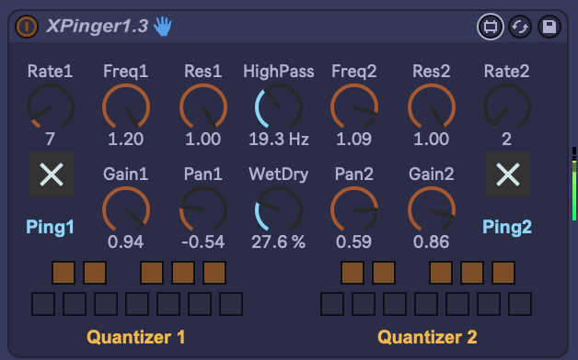The image size is (578, 360).
Task: Click the Pan1 knob
Action: point(203,210)
